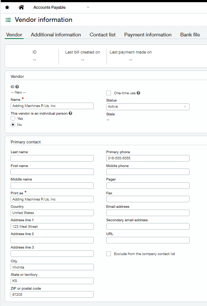The height and width of the screenshot is (306, 207).
Task: Click the Fax field
Action: (148, 199)
